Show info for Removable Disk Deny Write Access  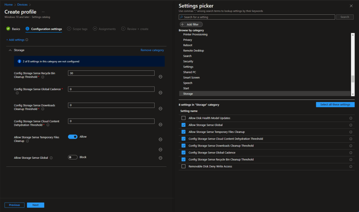351,166
